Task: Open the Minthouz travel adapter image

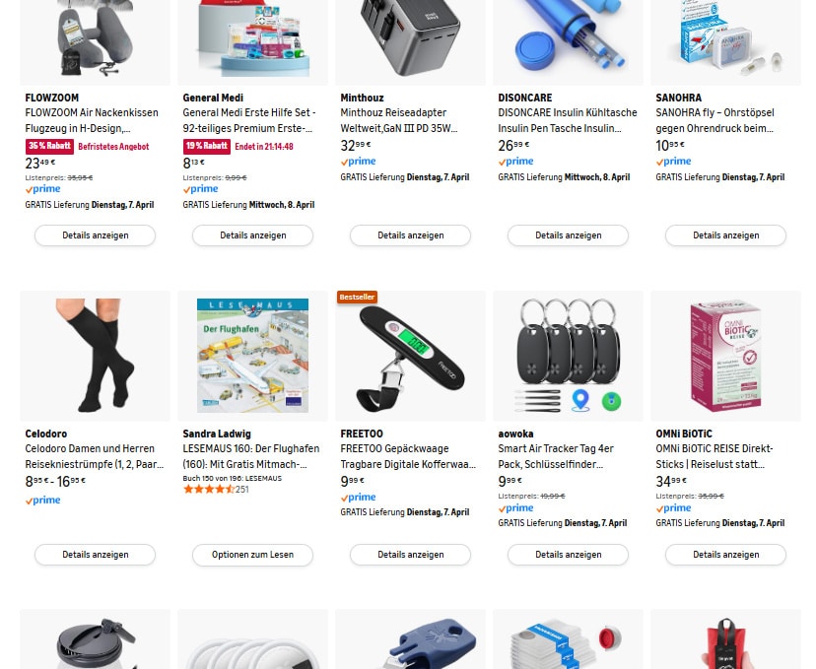Action: pyautogui.click(x=410, y=41)
